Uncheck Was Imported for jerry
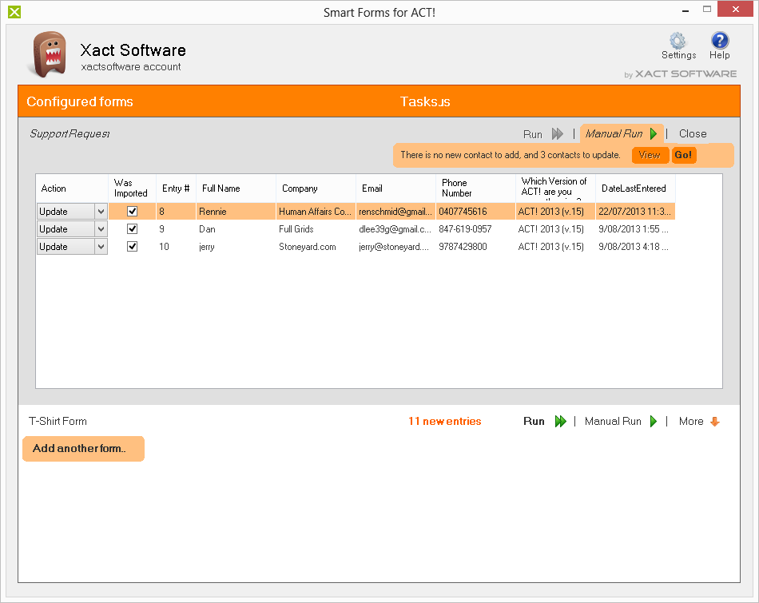 (x=132, y=246)
